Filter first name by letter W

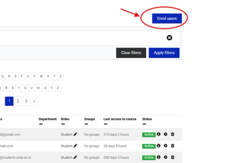click(x=41, y=76)
